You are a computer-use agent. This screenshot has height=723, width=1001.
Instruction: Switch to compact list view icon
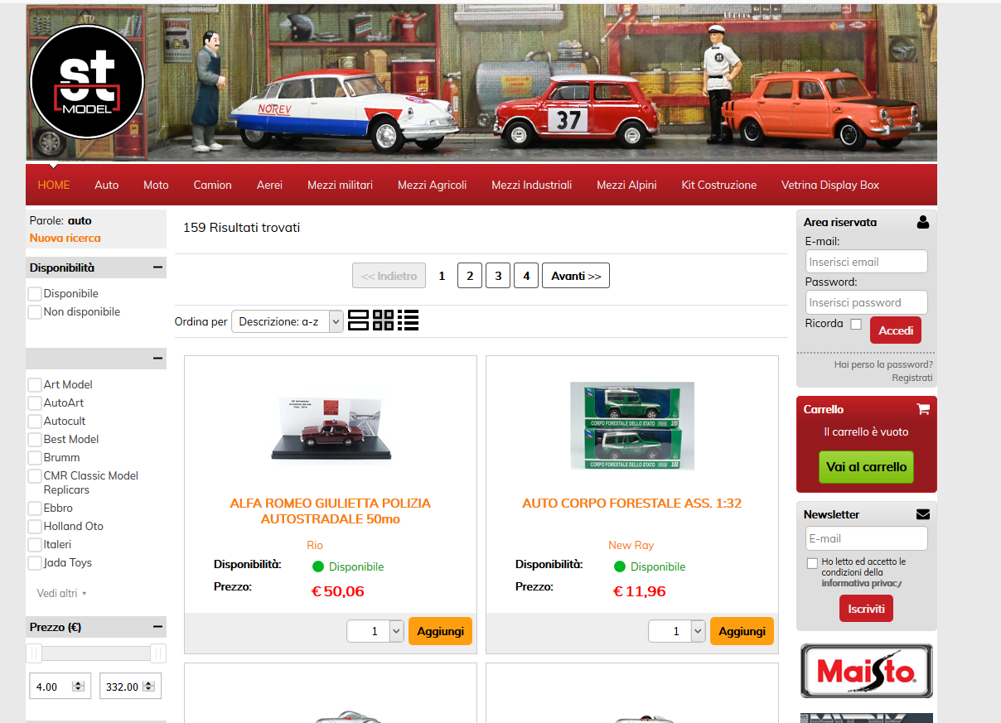point(408,321)
